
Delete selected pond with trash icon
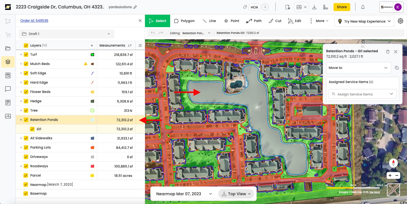387,52
